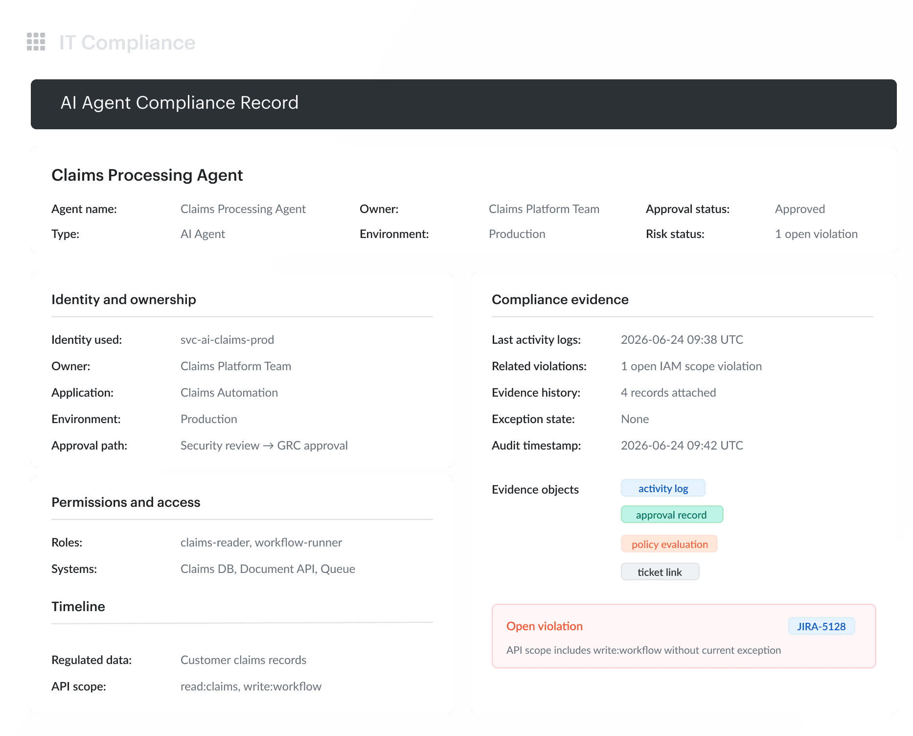This screenshot has width=913, height=736.
Task: Click systems 'Claims DB, Document API, Queue'
Action: click(268, 569)
